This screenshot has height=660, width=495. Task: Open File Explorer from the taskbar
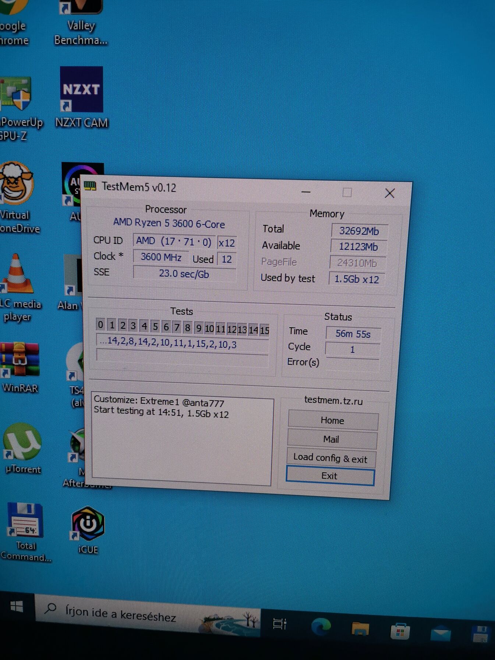point(360,628)
